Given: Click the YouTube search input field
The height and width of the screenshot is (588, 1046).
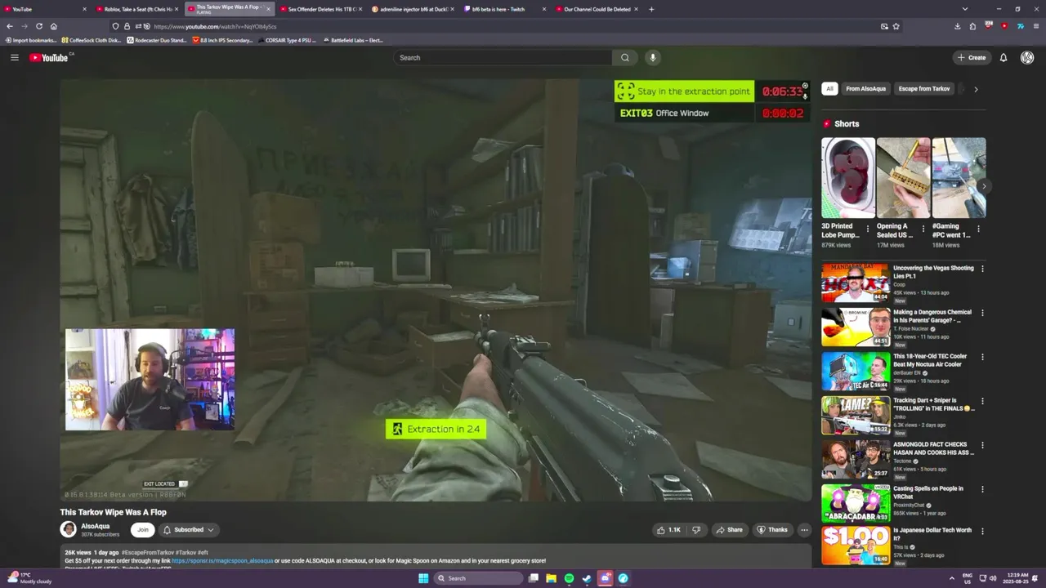Looking at the screenshot, I should point(503,57).
